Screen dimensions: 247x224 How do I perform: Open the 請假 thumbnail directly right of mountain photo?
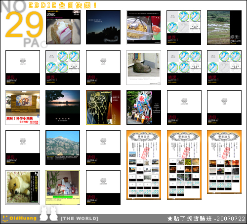tap(103, 148)
